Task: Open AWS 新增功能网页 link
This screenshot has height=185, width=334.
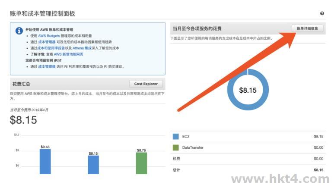Action: click(68, 54)
